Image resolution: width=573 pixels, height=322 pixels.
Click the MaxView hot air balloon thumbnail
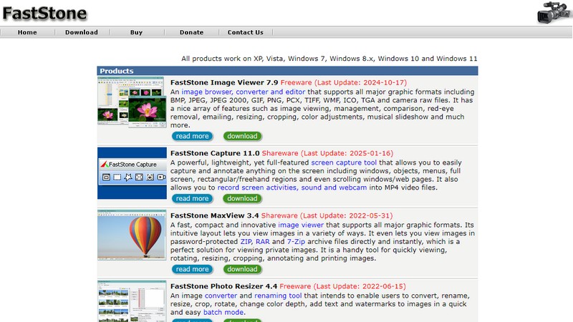click(x=132, y=235)
